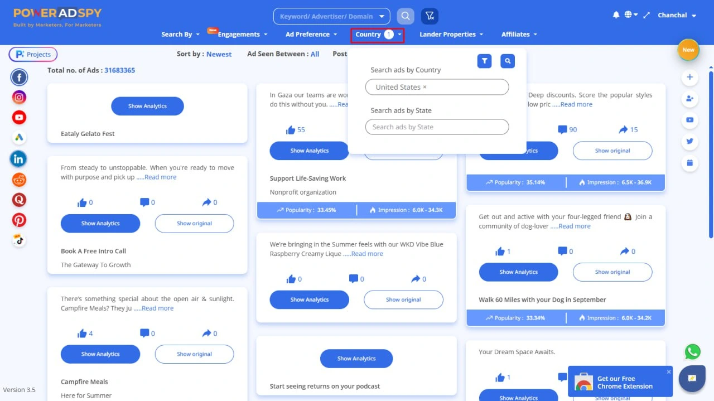Viewport: 714px width, 401px height.
Task: Expand the Search By menu
Action: tap(180, 35)
